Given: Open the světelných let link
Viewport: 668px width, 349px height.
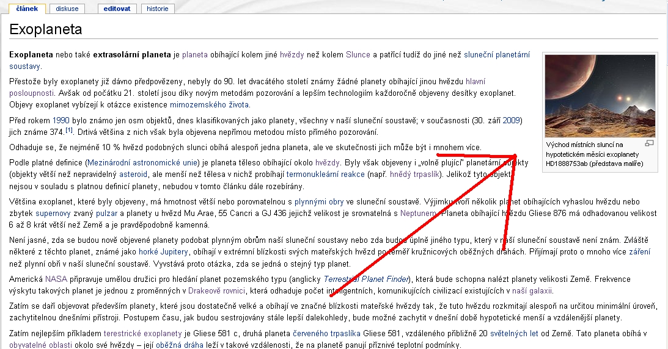Looking at the screenshot, I should pos(514,333).
